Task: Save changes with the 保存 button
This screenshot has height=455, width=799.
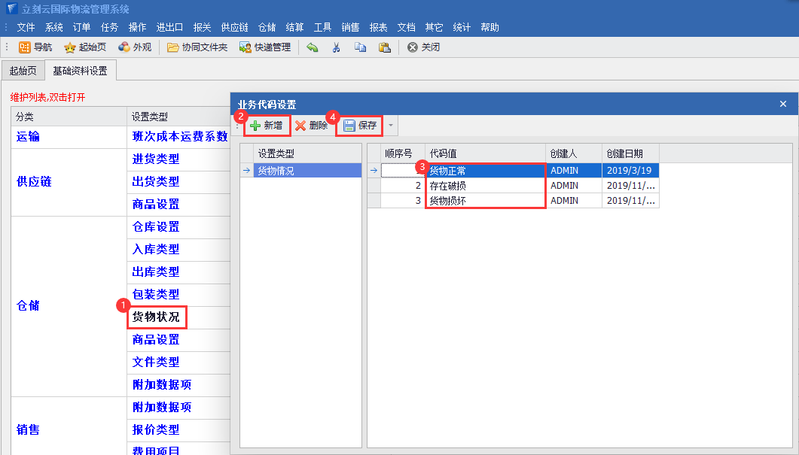Action: coord(360,126)
